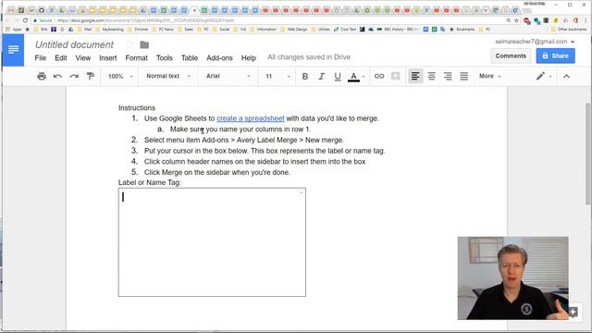Select Justify alignment
Viewport: 592px width, 333px height.
pyautogui.click(x=464, y=76)
